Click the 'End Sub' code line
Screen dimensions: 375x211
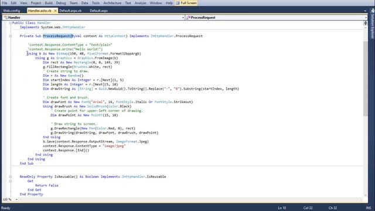(x=26, y=164)
